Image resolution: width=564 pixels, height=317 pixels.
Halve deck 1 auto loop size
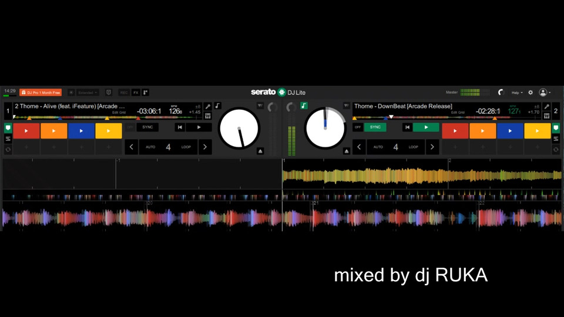(131, 147)
